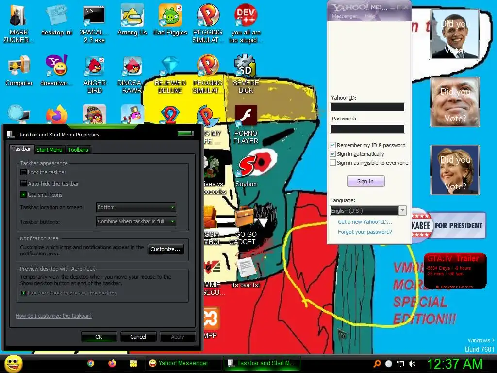Click the smiley face Start button

pyautogui.click(x=14, y=363)
